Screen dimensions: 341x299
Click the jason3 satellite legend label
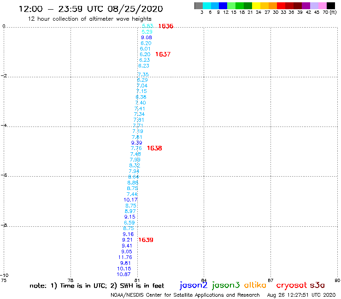[x=226, y=285]
